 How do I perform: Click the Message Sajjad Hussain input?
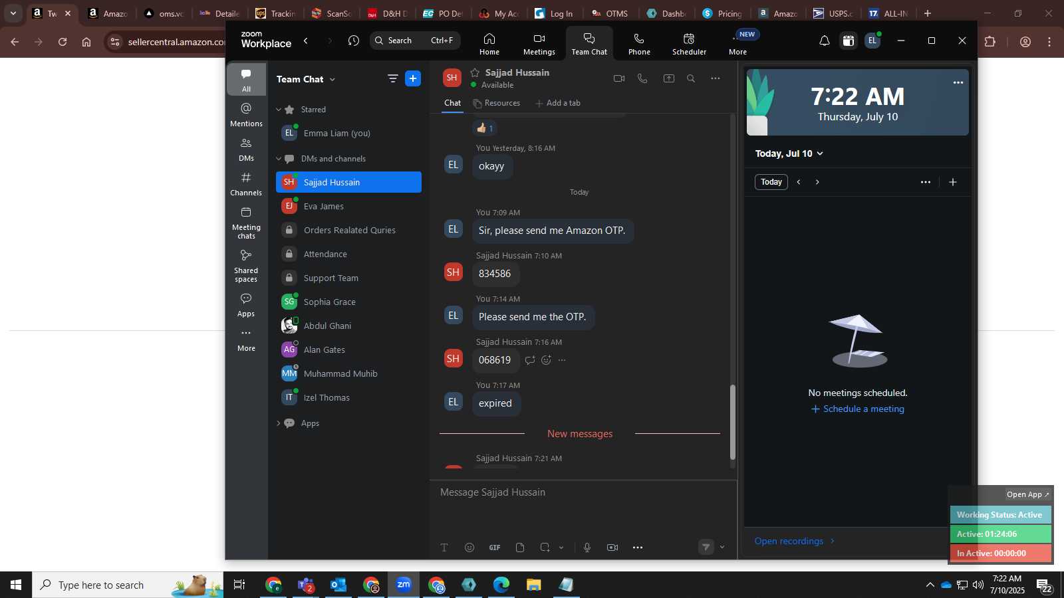(x=583, y=492)
